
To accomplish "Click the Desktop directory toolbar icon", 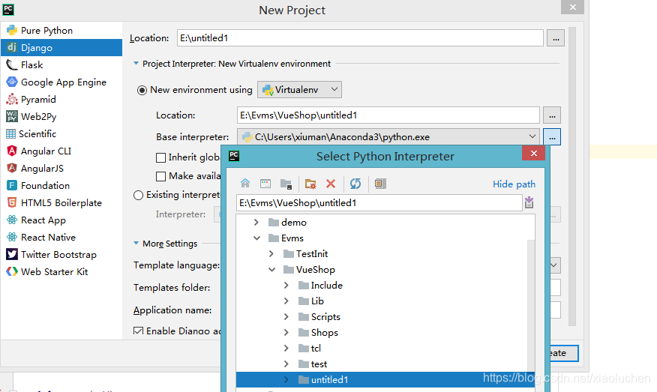I will [265, 184].
